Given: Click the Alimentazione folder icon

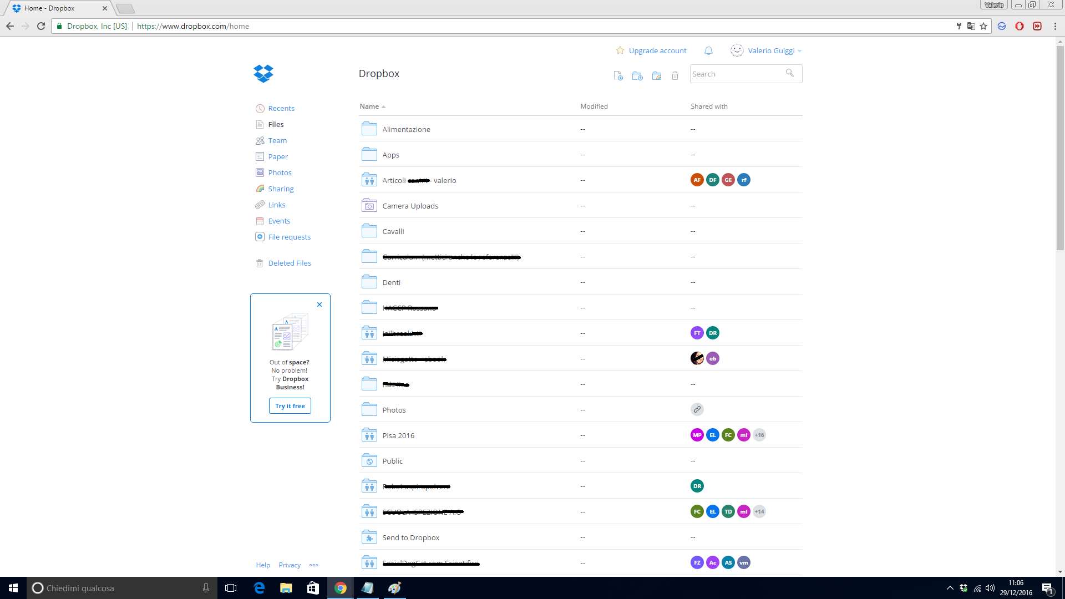Looking at the screenshot, I should click(x=369, y=129).
